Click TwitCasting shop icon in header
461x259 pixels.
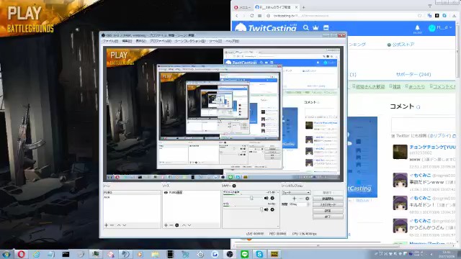click(x=326, y=27)
